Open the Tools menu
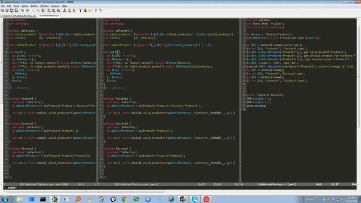This screenshot has height=203, width=361. tap(16, 6)
